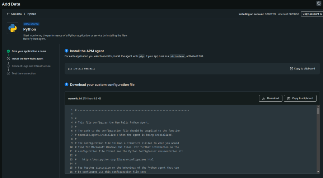Copy pip install command to clipboard
This screenshot has width=323, height=178.
[x=303, y=69]
